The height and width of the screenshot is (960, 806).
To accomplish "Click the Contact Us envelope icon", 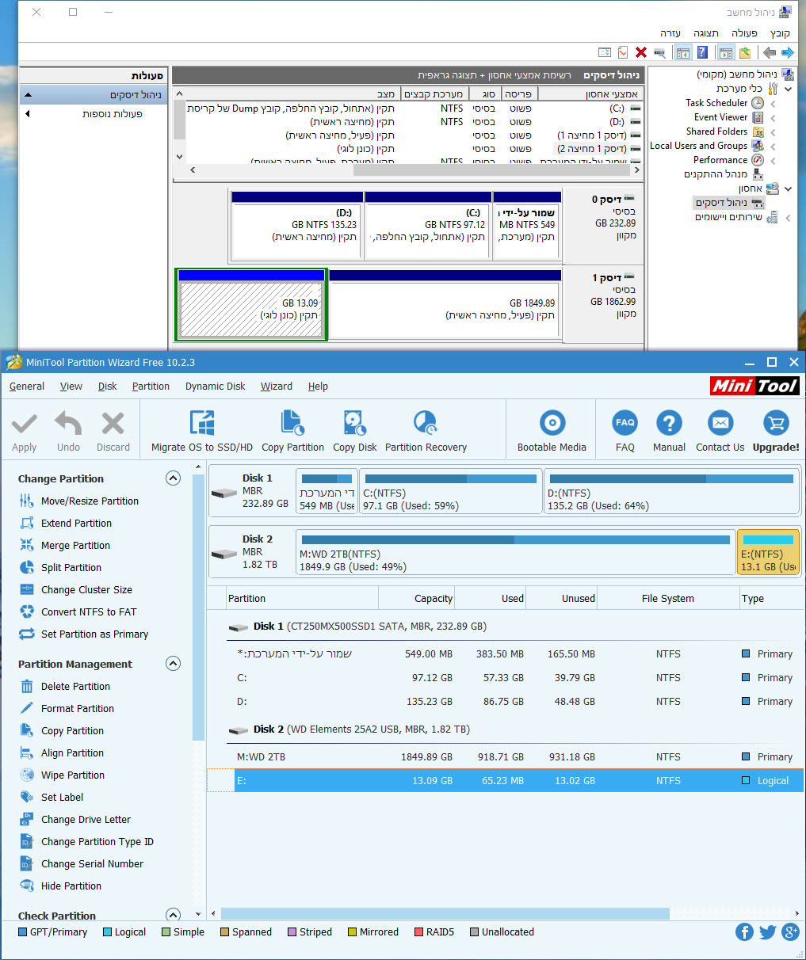I will (x=720, y=423).
